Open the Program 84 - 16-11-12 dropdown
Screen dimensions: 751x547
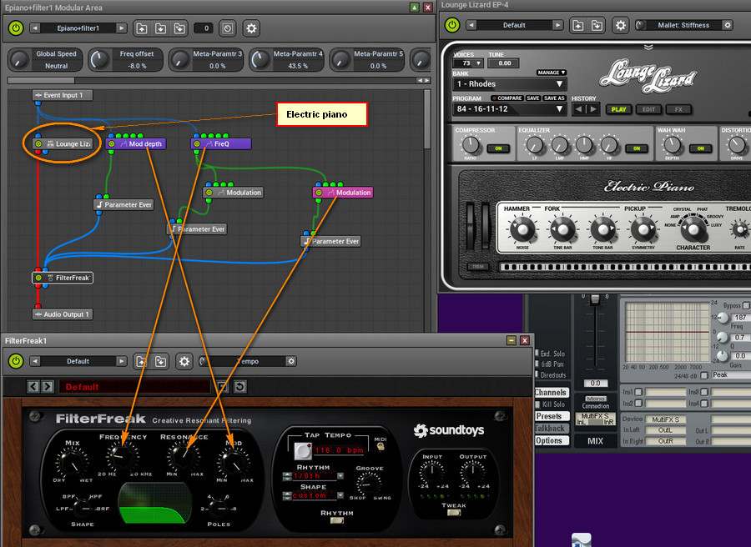tap(510, 108)
